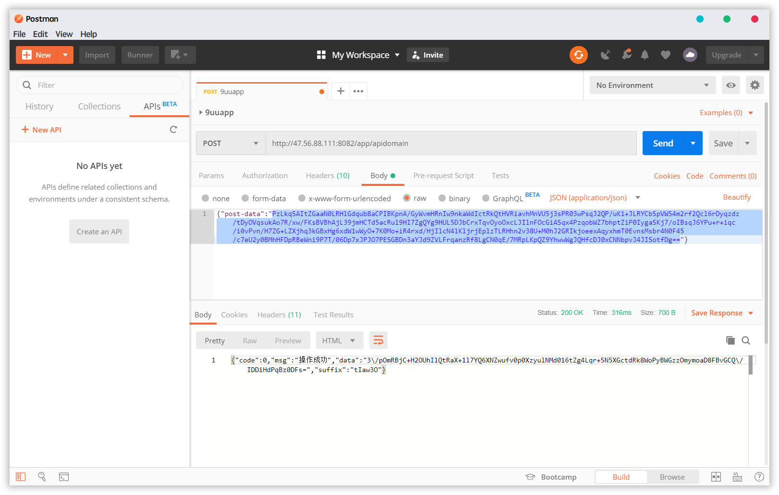Open the wrench settings icon
This screenshot has height=495, width=779.
pos(626,55)
